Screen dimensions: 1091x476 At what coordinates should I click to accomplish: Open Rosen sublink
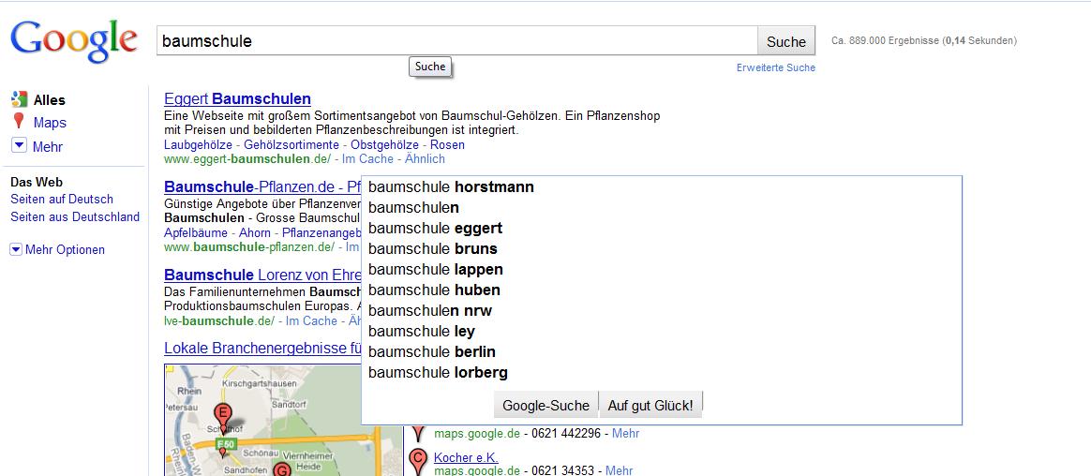(x=447, y=144)
